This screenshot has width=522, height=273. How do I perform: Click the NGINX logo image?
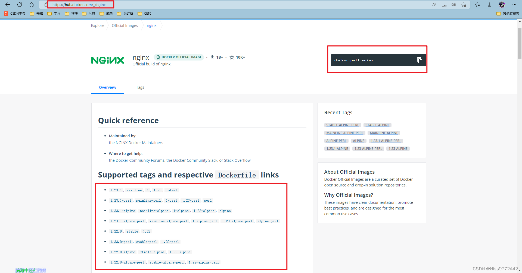(107, 60)
